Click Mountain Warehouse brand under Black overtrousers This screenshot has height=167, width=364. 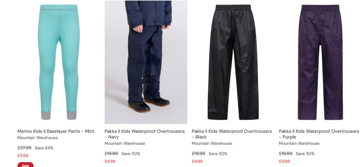click(212, 143)
